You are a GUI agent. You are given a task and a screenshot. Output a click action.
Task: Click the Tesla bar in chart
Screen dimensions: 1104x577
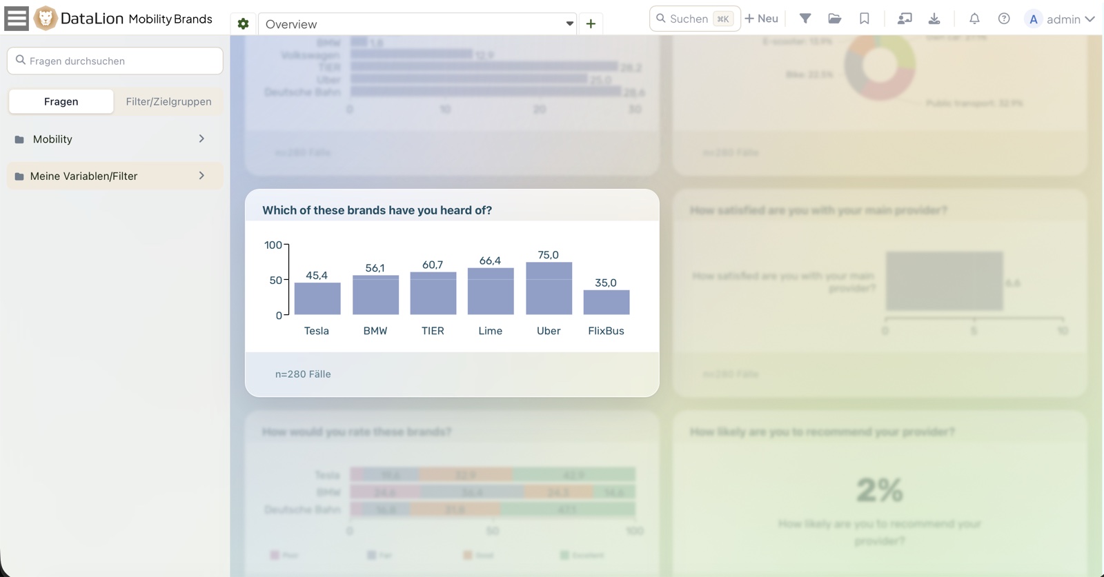click(x=317, y=298)
